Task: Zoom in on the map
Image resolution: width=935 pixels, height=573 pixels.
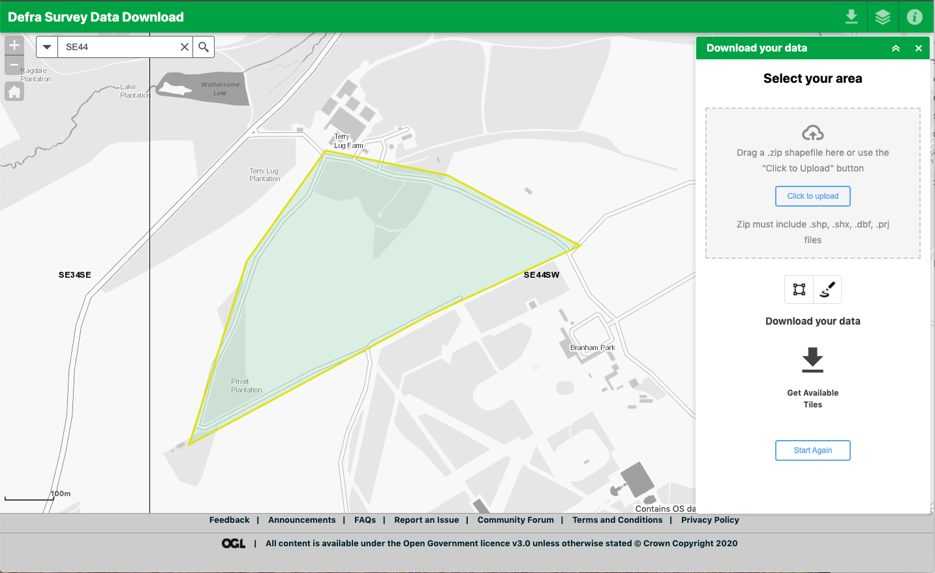Action: (14, 46)
